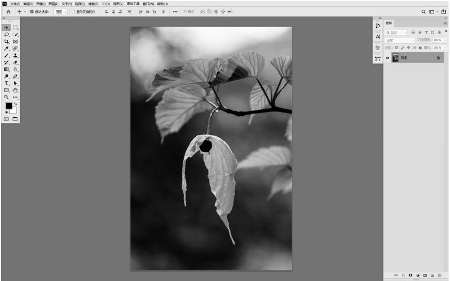
Task: Select the Blur tool
Action: click(15, 69)
